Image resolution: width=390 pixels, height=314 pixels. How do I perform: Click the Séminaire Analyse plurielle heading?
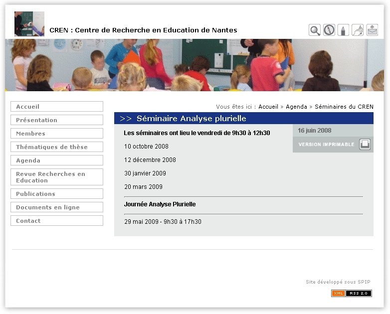[x=192, y=118]
